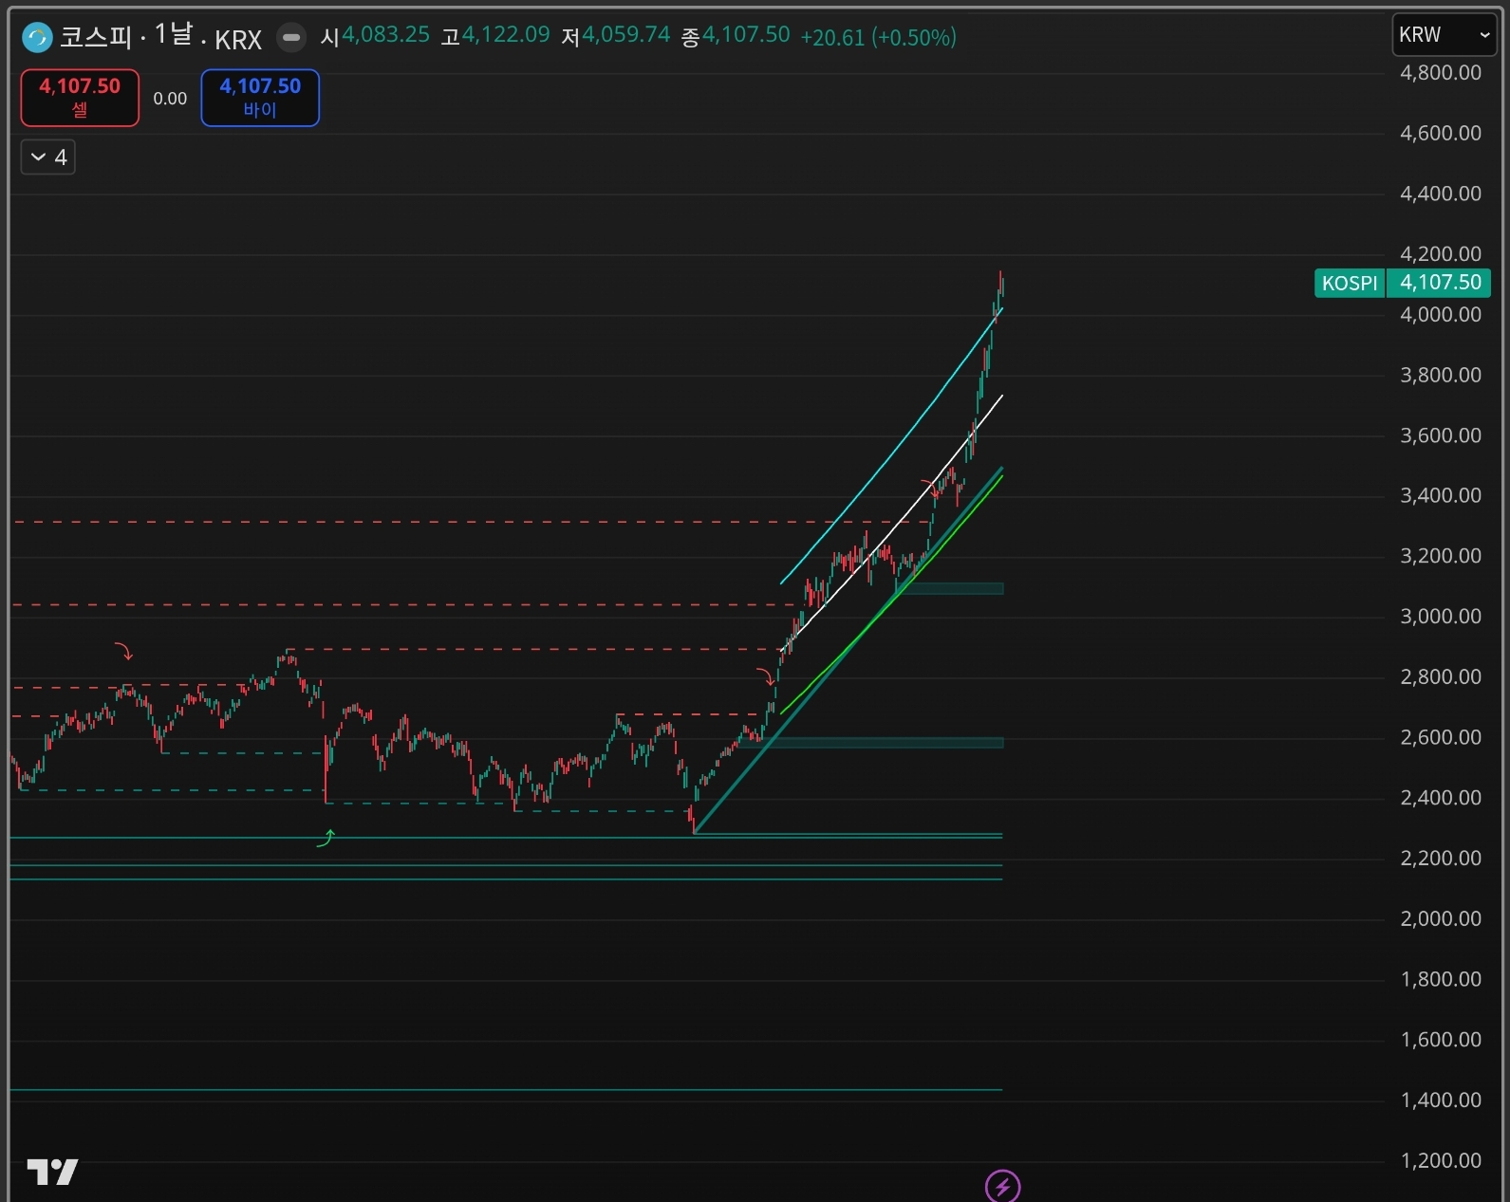Click the KRX exchange label
1510x1202 pixels.
[238, 40]
